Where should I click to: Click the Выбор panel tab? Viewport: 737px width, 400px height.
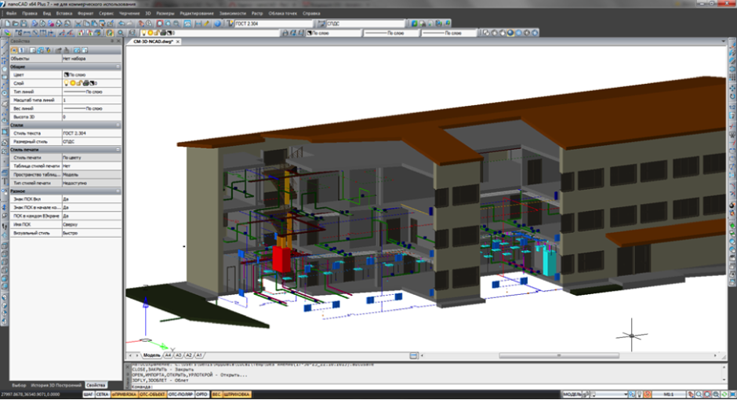(x=20, y=386)
